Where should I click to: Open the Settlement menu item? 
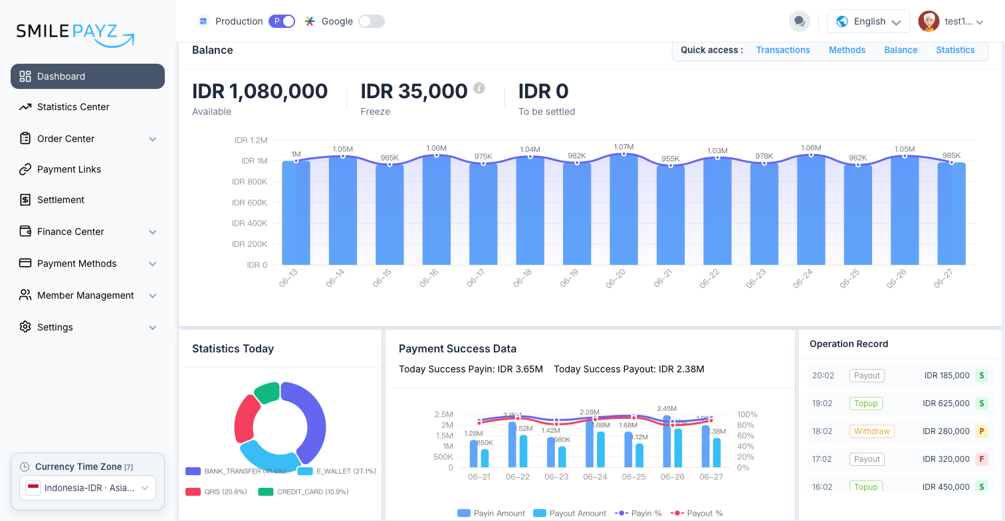(x=88, y=200)
